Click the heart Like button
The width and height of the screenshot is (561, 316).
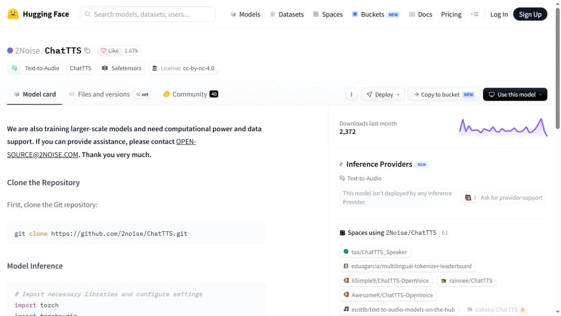coord(109,51)
